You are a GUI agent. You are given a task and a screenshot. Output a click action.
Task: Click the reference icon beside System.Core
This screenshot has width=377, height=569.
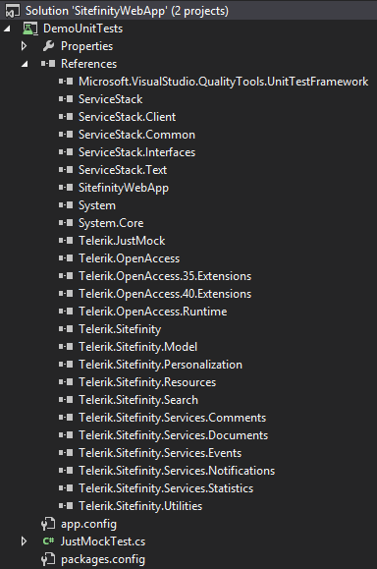[66, 222]
